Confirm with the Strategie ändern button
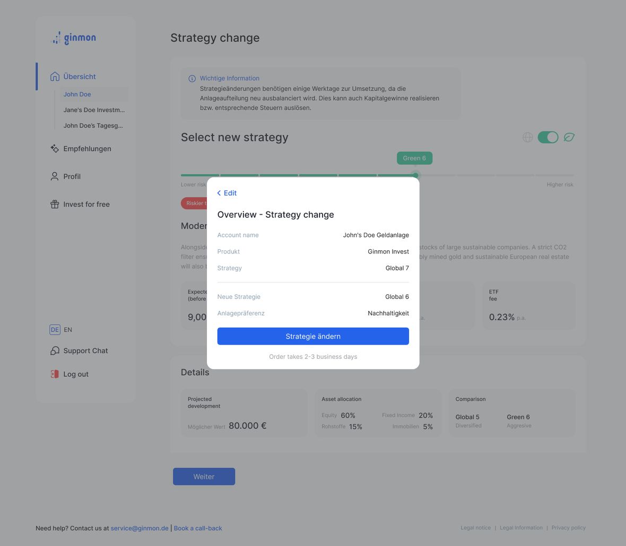 click(313, 336)
